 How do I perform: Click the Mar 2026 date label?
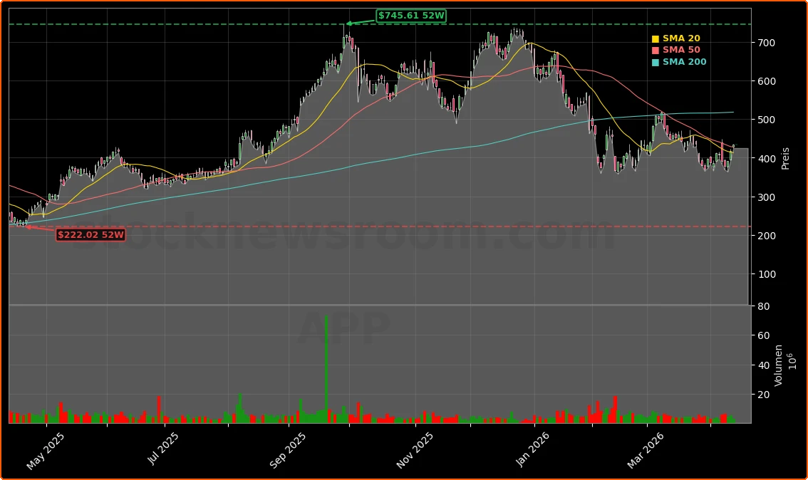(x=646, y=449)
